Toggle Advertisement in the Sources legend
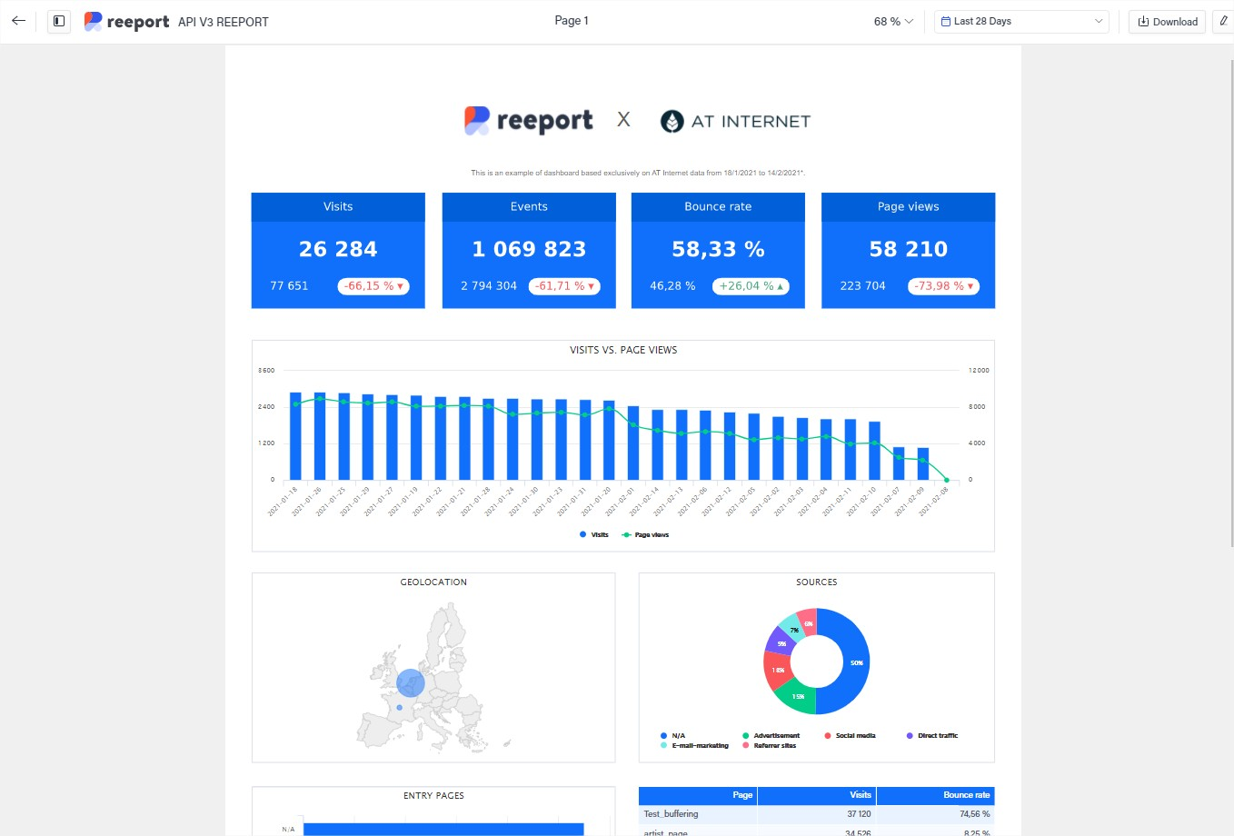This screenshot has width=1234, height=836. pos(775,736)
